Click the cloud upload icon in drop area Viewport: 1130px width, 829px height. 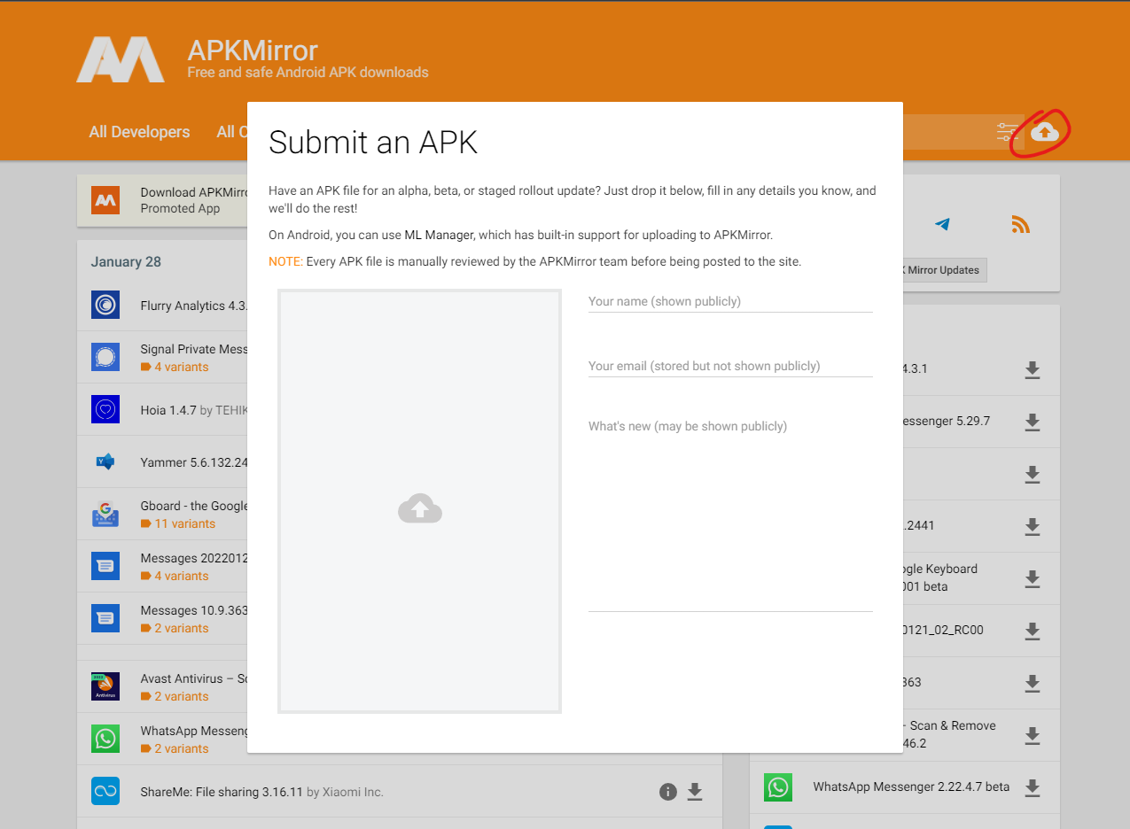point(420,509)
